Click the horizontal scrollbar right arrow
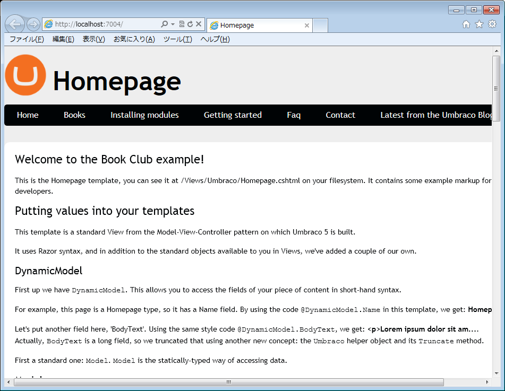 [487, 382]
